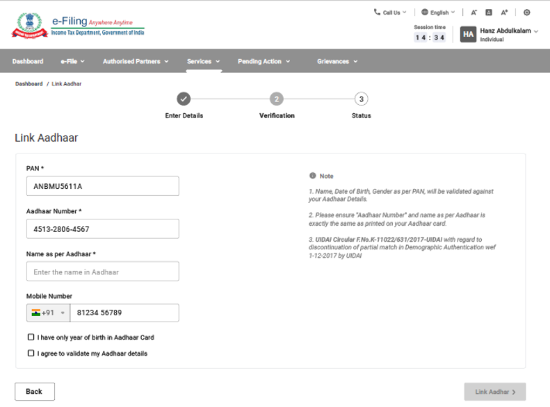Click the increase font size icon

click(x=505, y=13)
